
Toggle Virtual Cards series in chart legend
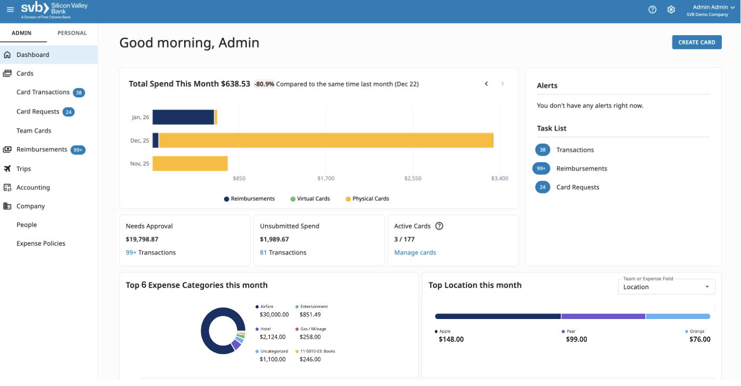[x=310, y=199]
